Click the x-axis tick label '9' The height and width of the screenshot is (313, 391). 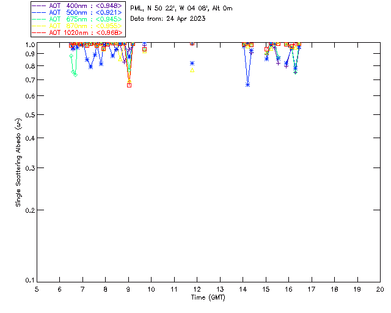[x=128, y=289]
